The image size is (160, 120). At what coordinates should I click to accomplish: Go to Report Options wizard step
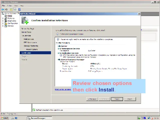[32, 49]
